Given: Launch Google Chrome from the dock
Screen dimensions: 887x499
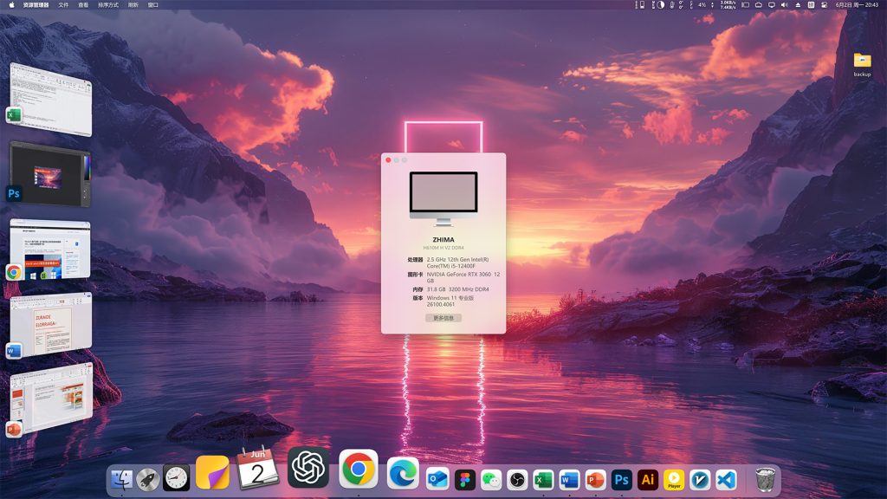Looking at the screenshot, I should [x=358, y=469].
